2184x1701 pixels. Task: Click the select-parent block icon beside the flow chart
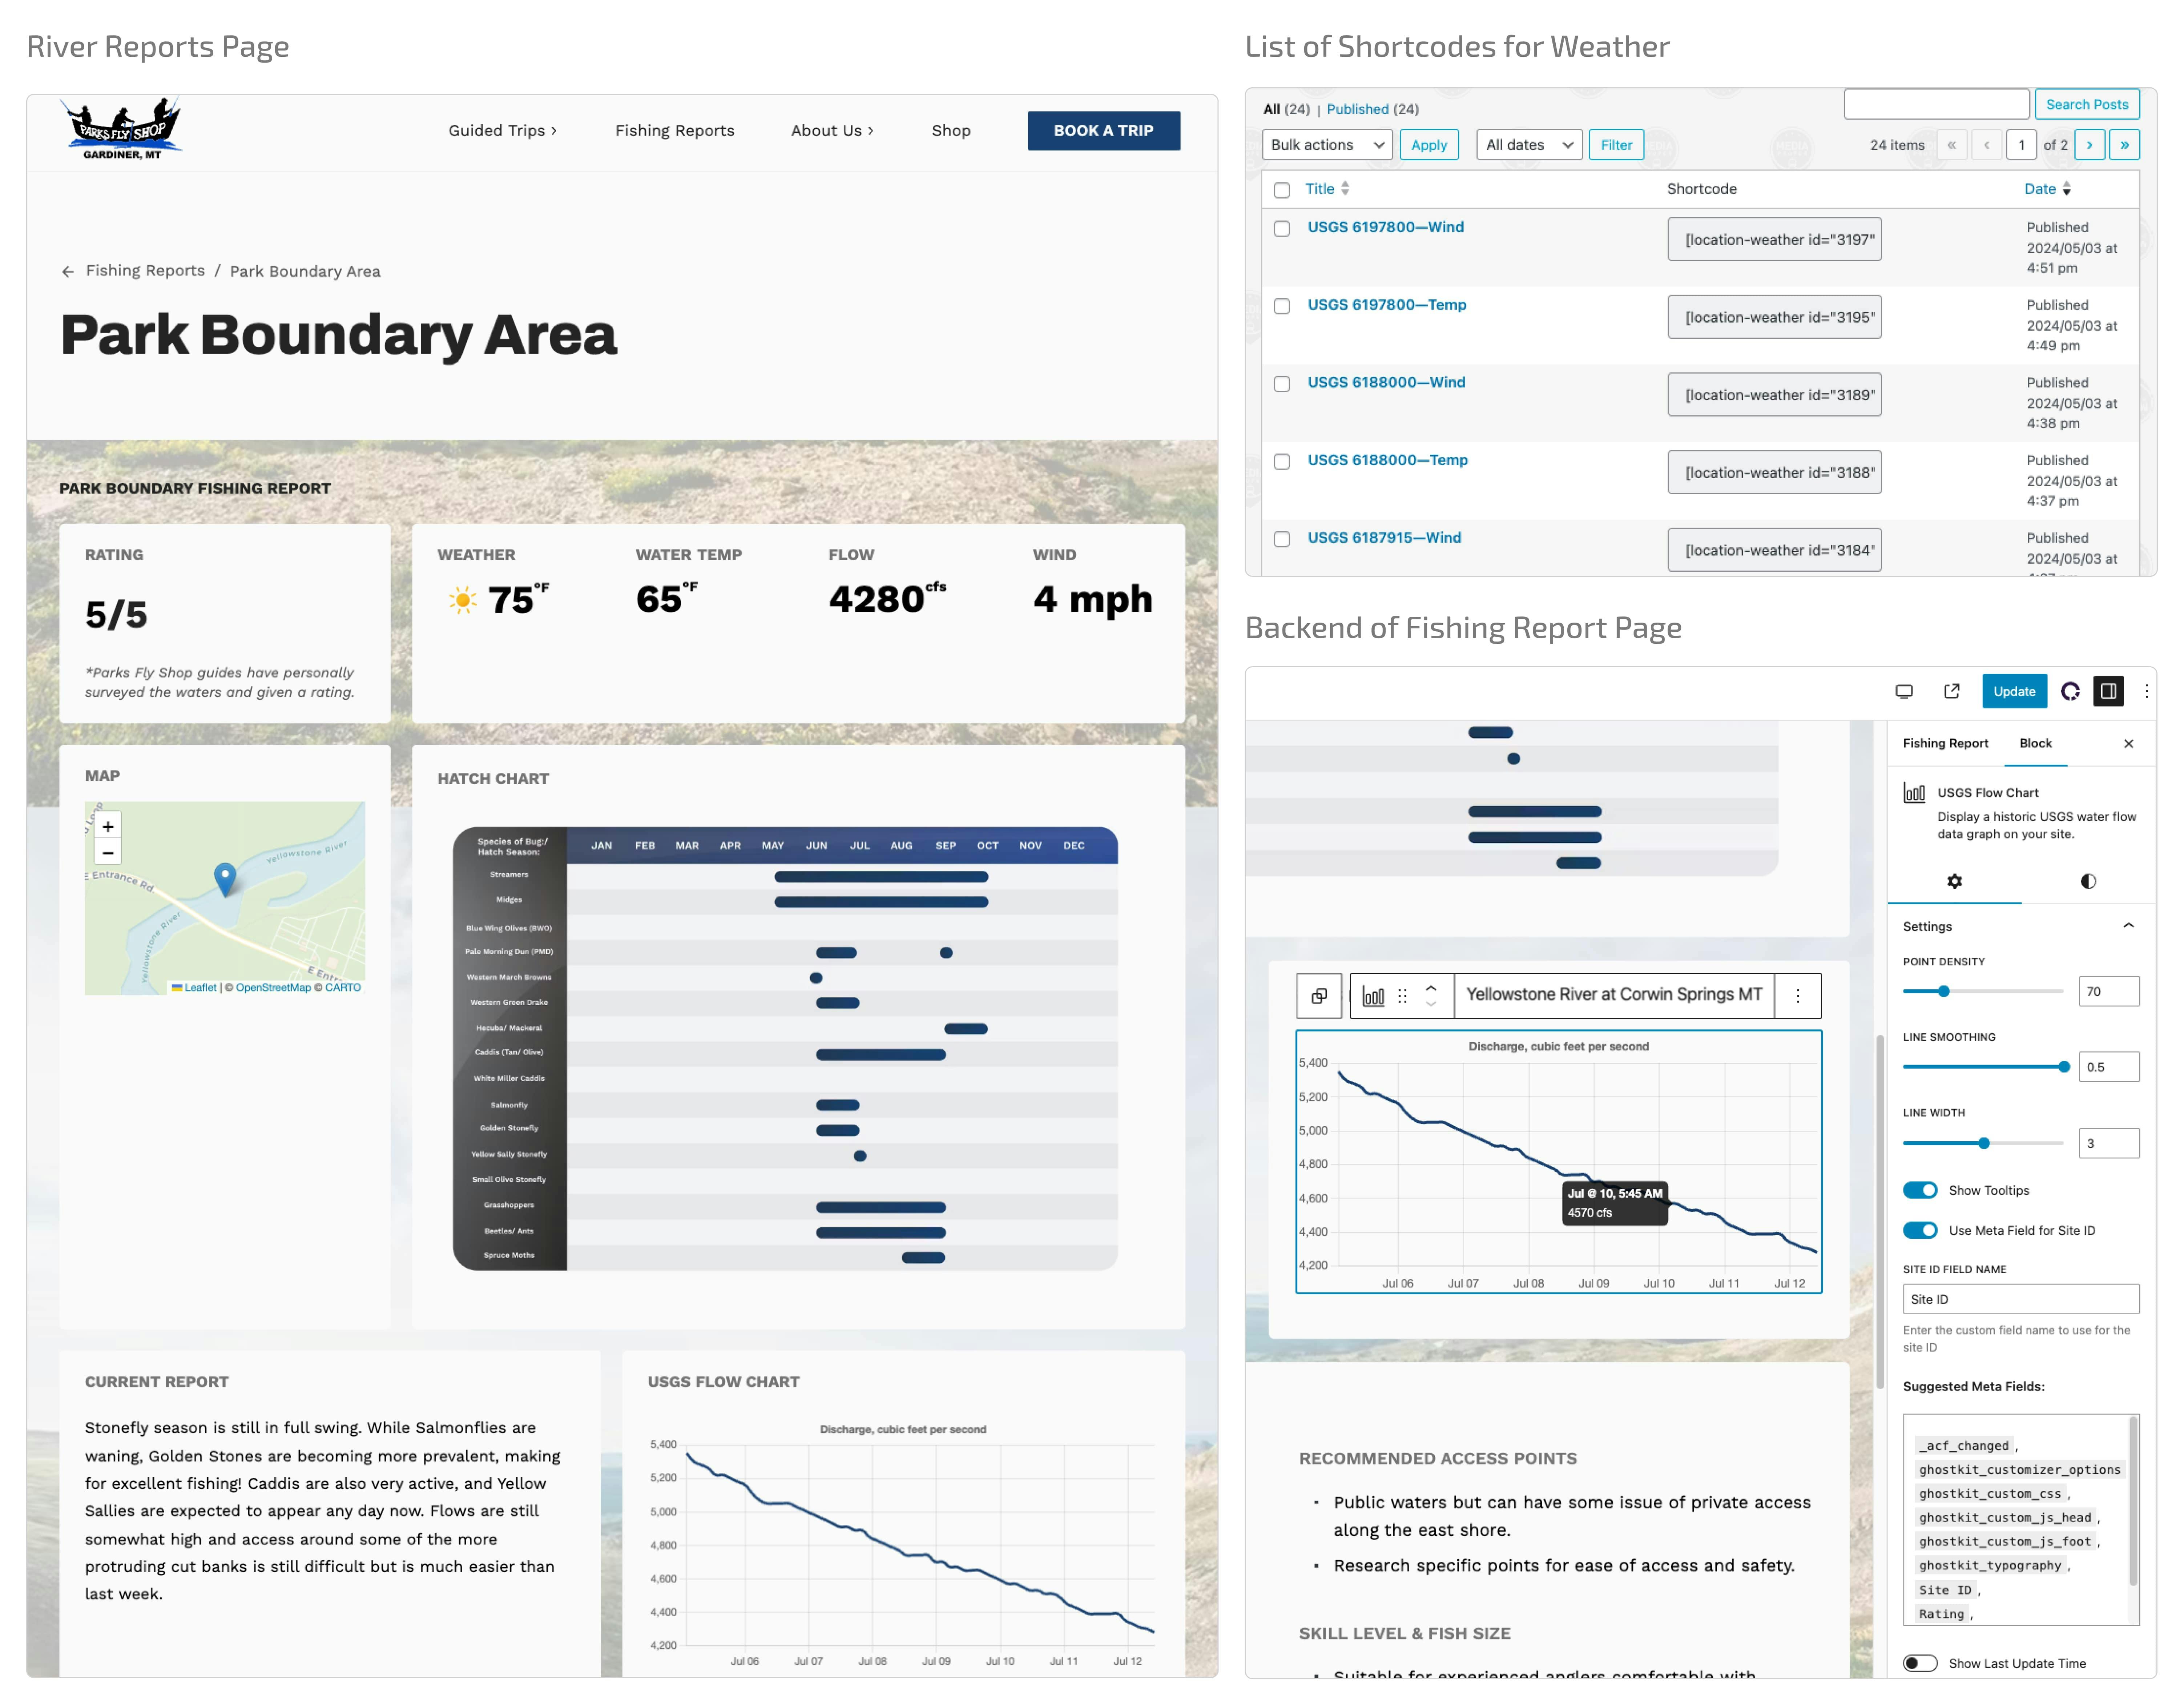click(x=1319, y=995)
